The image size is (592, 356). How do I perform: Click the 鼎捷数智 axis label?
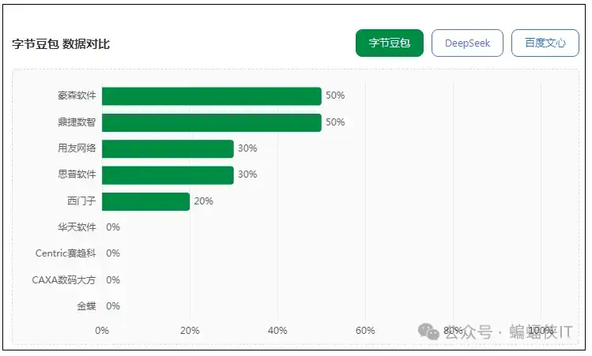(x=77, y=122)
